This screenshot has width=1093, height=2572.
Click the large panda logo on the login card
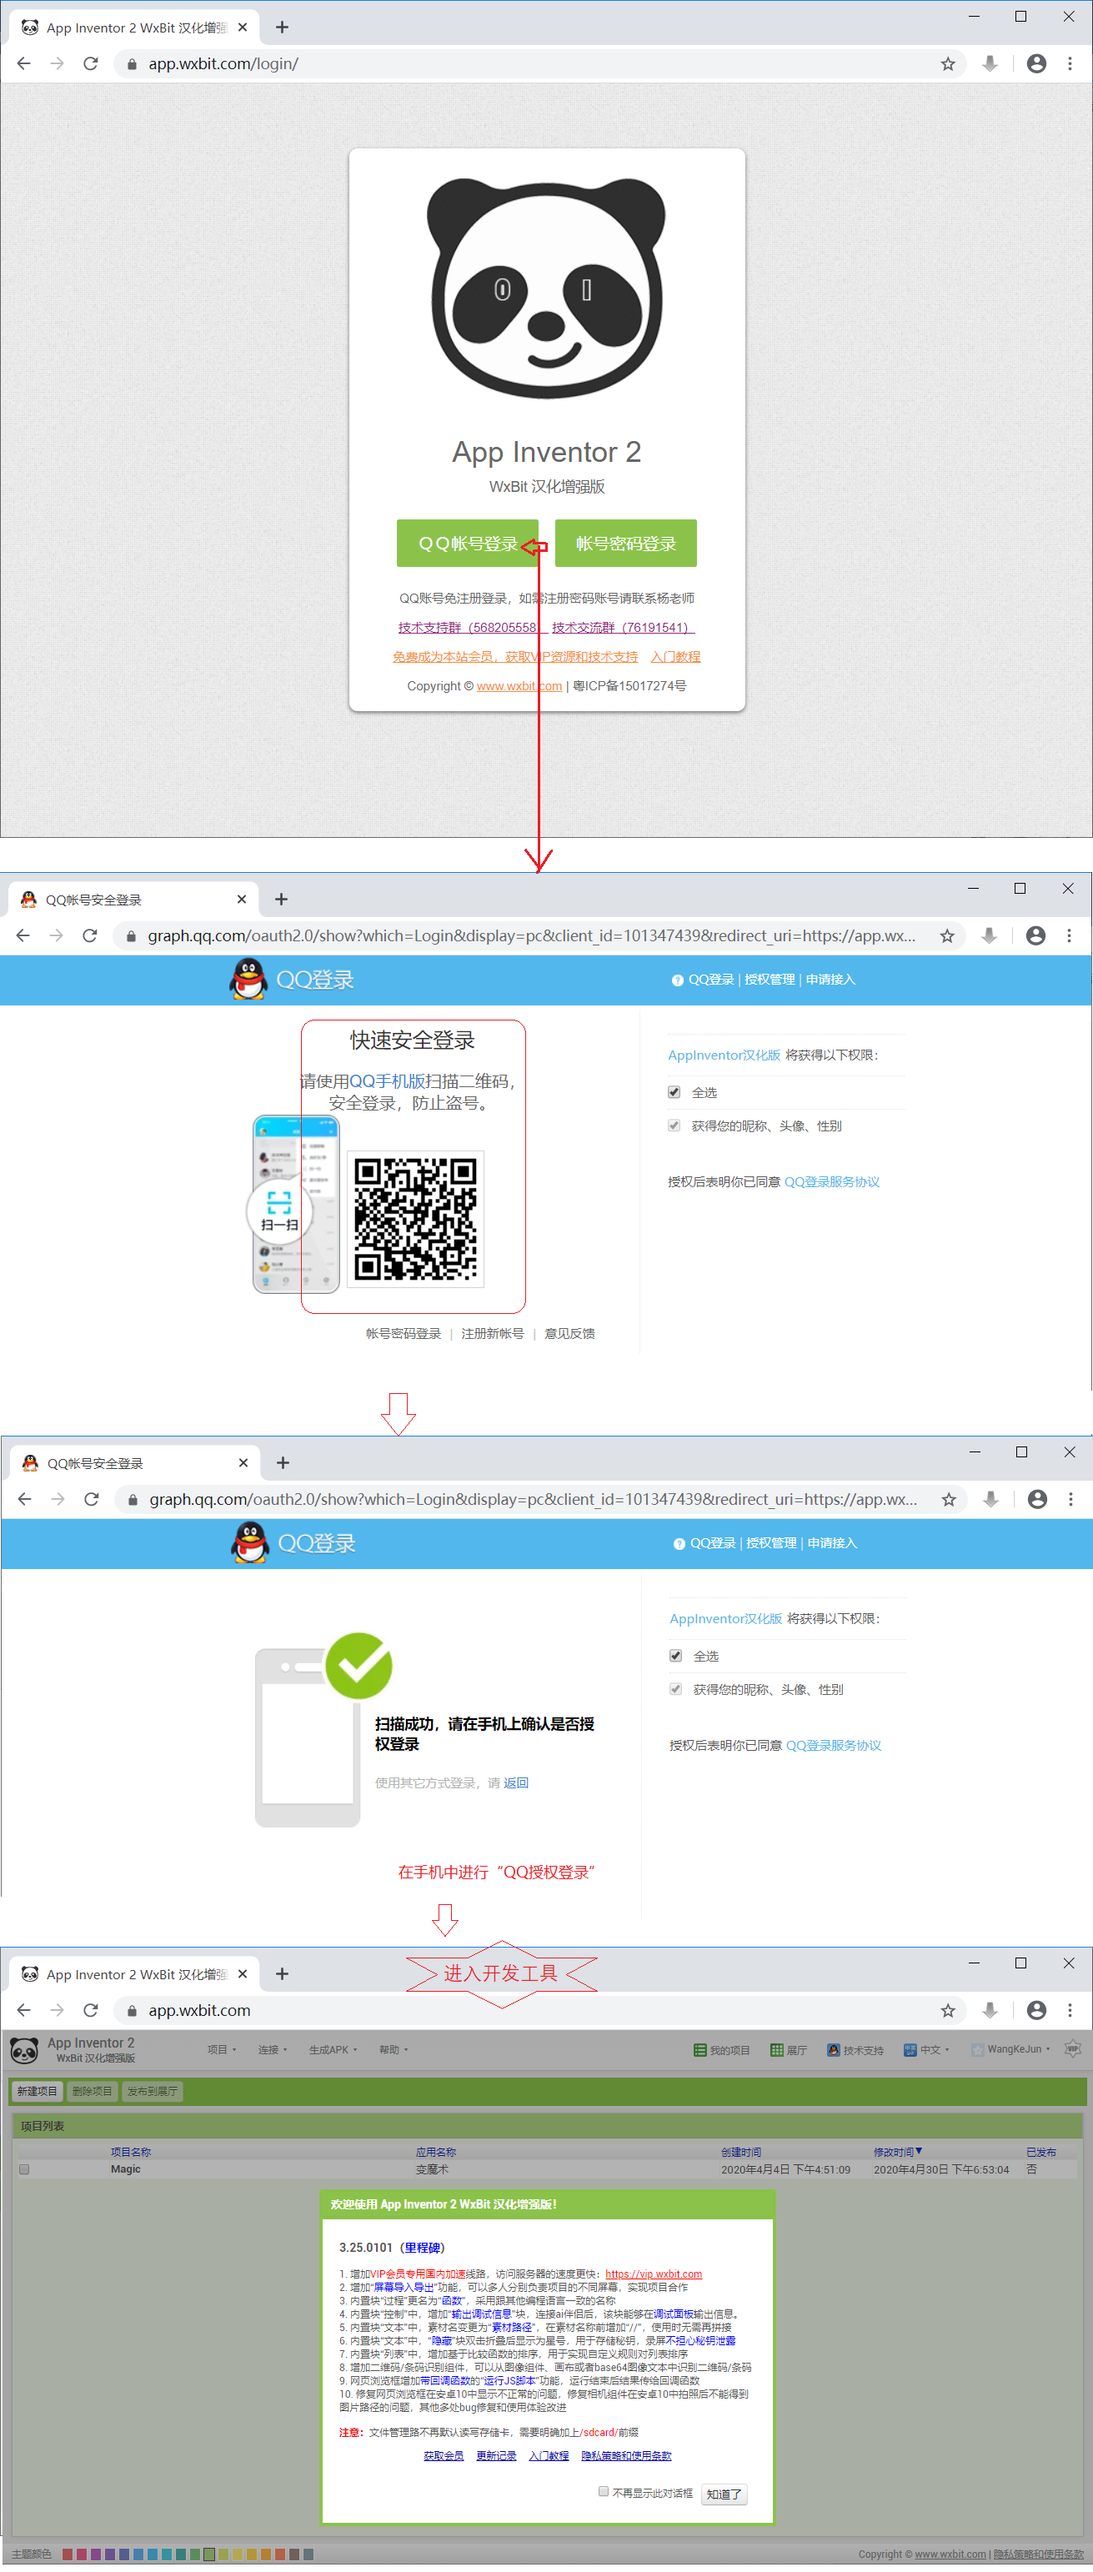[x=547, y=288]
